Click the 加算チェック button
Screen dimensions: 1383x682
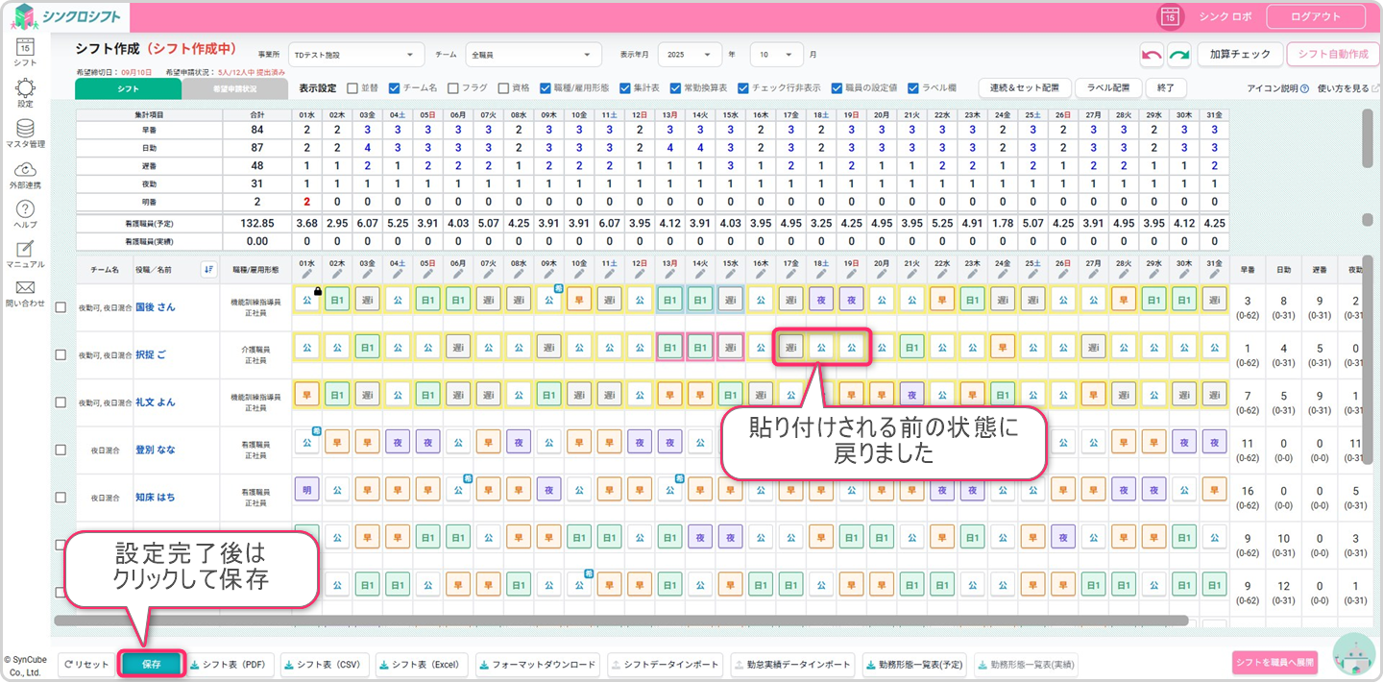[x=1239, y=55]
